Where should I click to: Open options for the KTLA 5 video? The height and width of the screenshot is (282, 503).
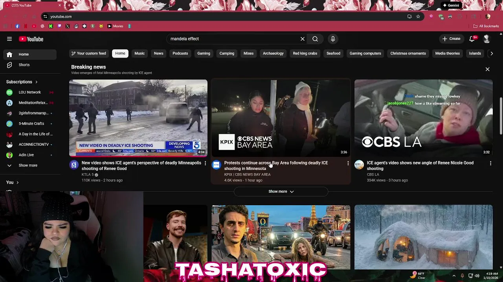pyautogui.click(x=205, y=163)
